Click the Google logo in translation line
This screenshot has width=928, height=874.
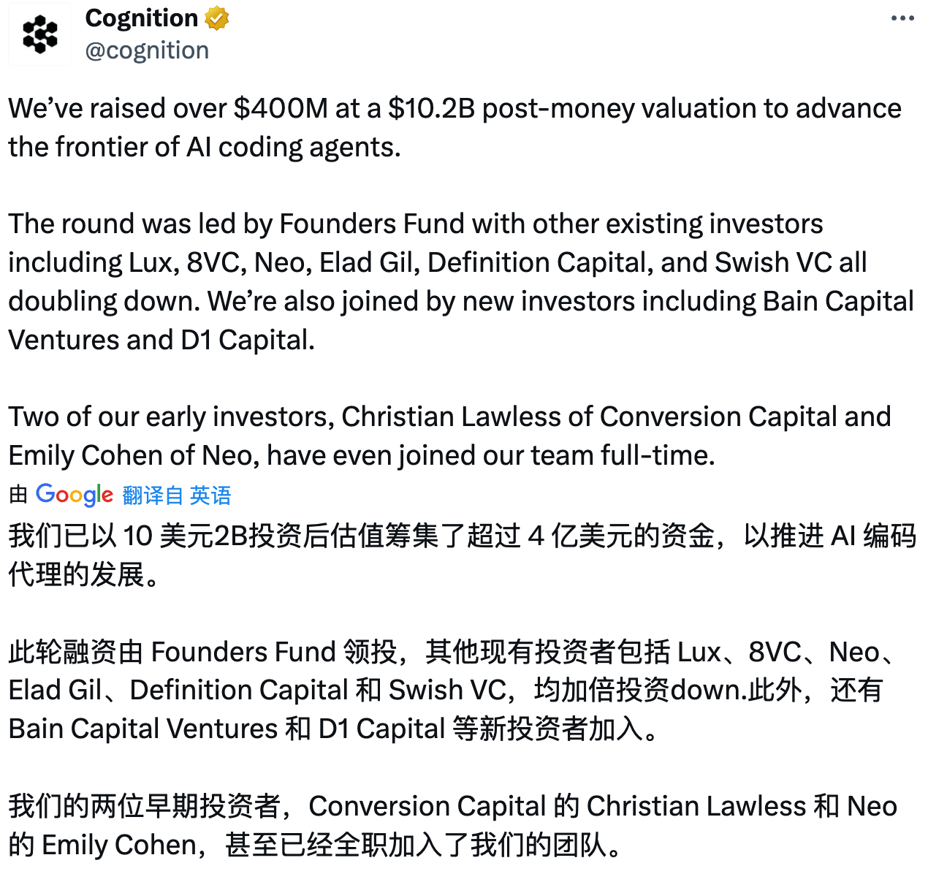point(75,495)
